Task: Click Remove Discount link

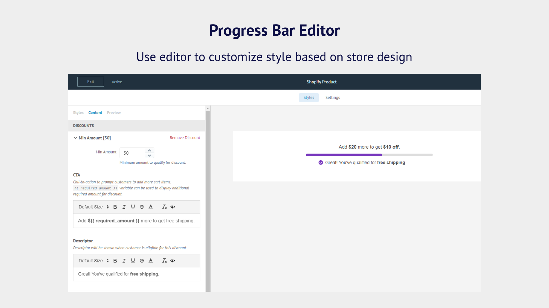Action: pos(185,138)
